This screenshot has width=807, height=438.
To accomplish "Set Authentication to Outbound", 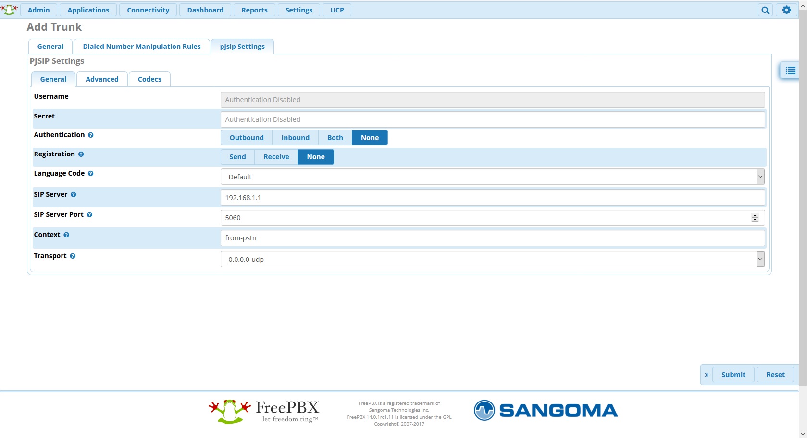I will click(x=247, y=138).
